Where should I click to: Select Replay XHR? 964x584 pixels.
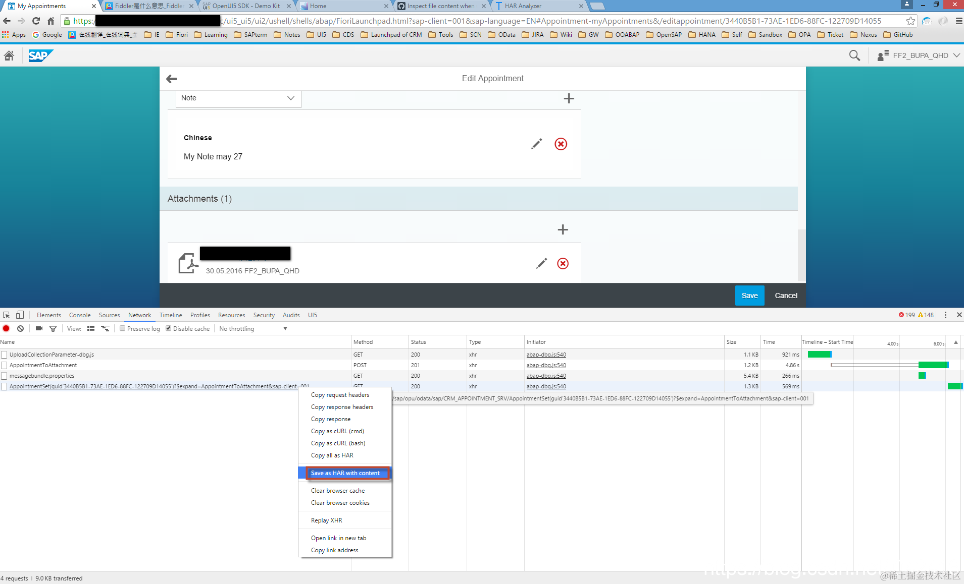327,520
